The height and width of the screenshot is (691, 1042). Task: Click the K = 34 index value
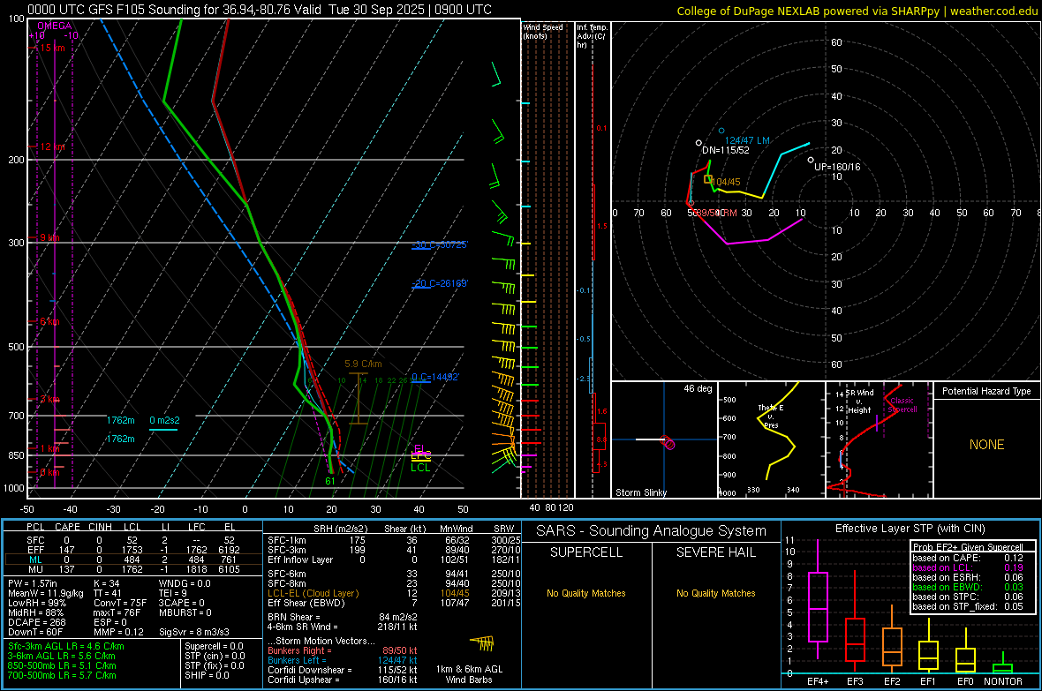tap(106, 583)
